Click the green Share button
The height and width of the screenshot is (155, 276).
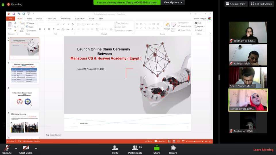[x=157, y=150]
